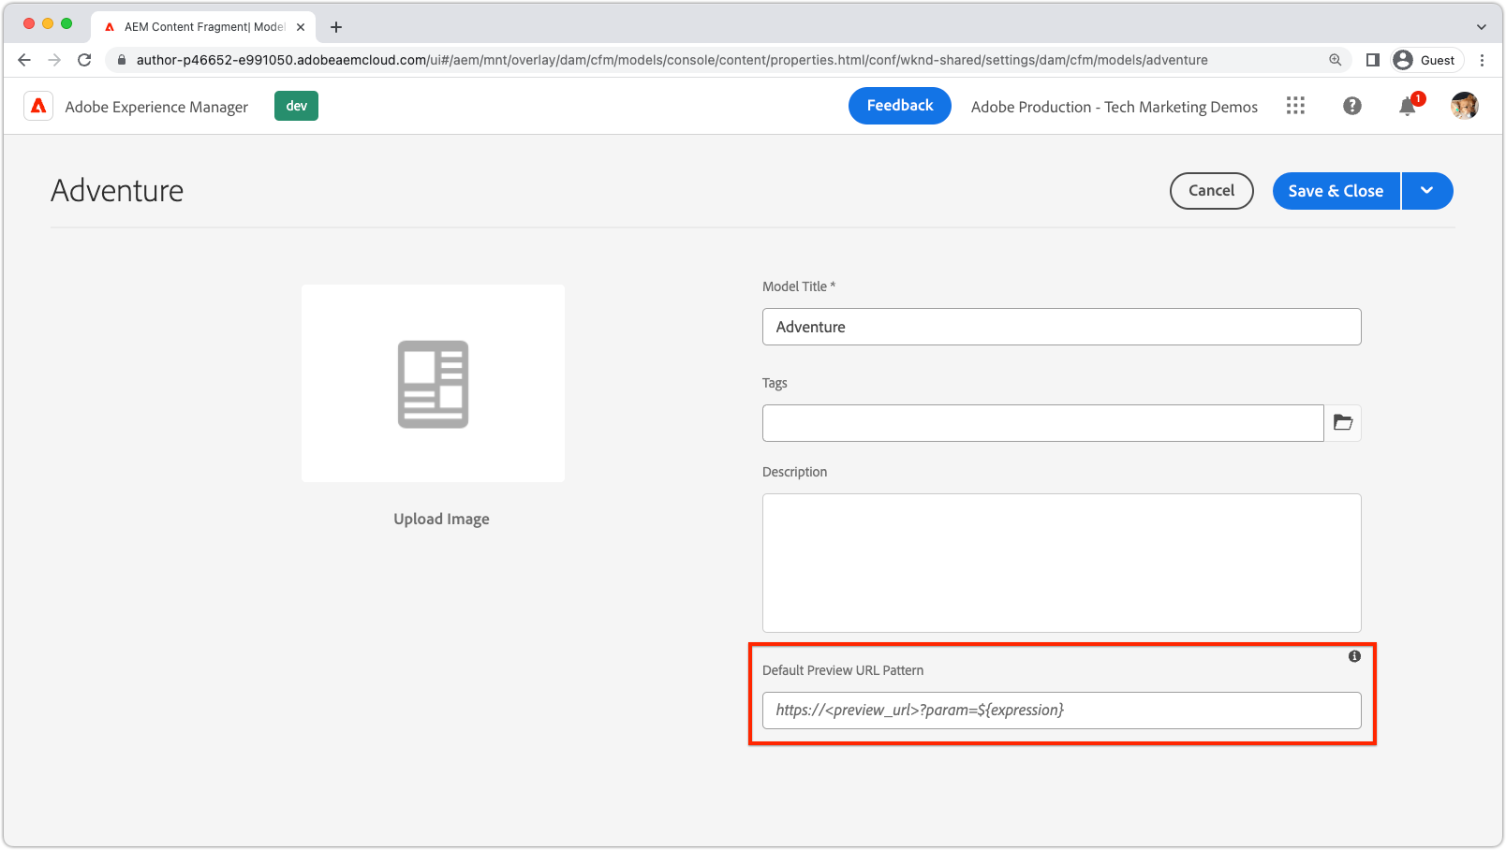Viewport: 1506px width, 850px height.
Task: Show info for Default Preview URL Pattern
Action: tap(1354, 656)
